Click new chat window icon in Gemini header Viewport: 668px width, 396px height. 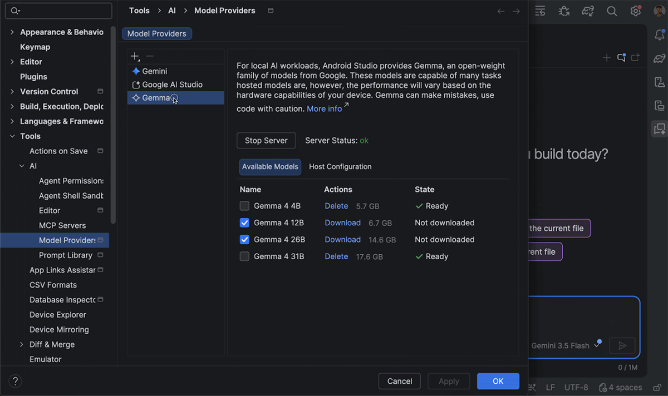point(635,57)
